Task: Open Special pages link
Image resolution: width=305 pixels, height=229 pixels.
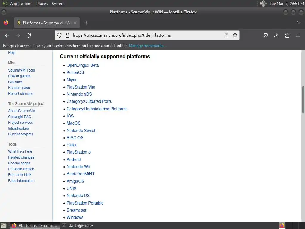Action: (19, 163)
